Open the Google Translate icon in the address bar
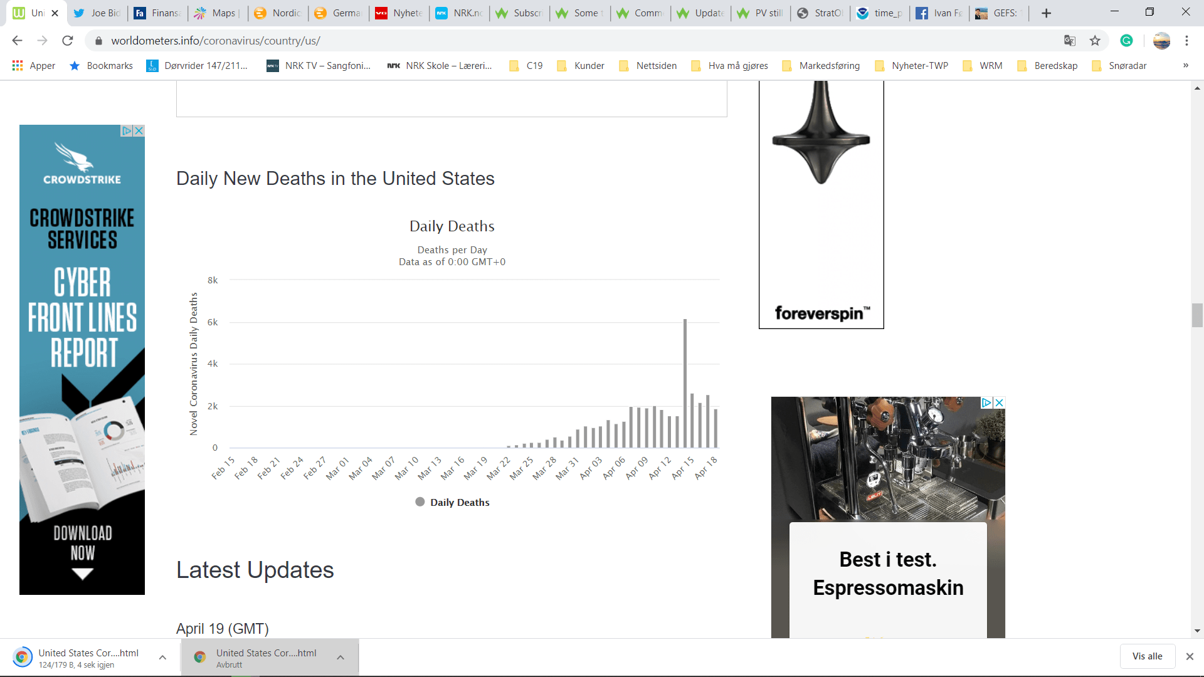The image size is (1204, 677). coord(1070,41)
